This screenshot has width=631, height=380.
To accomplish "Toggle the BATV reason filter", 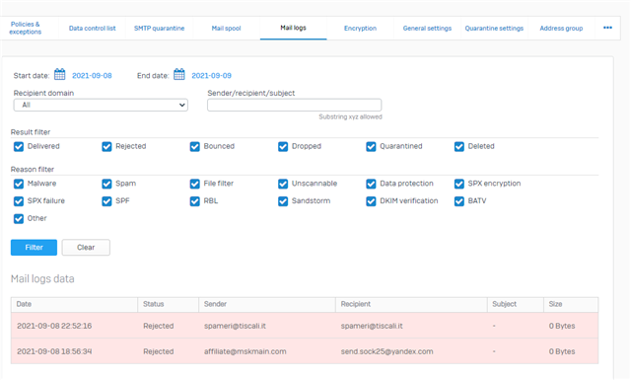I will [x=459, y=201].
